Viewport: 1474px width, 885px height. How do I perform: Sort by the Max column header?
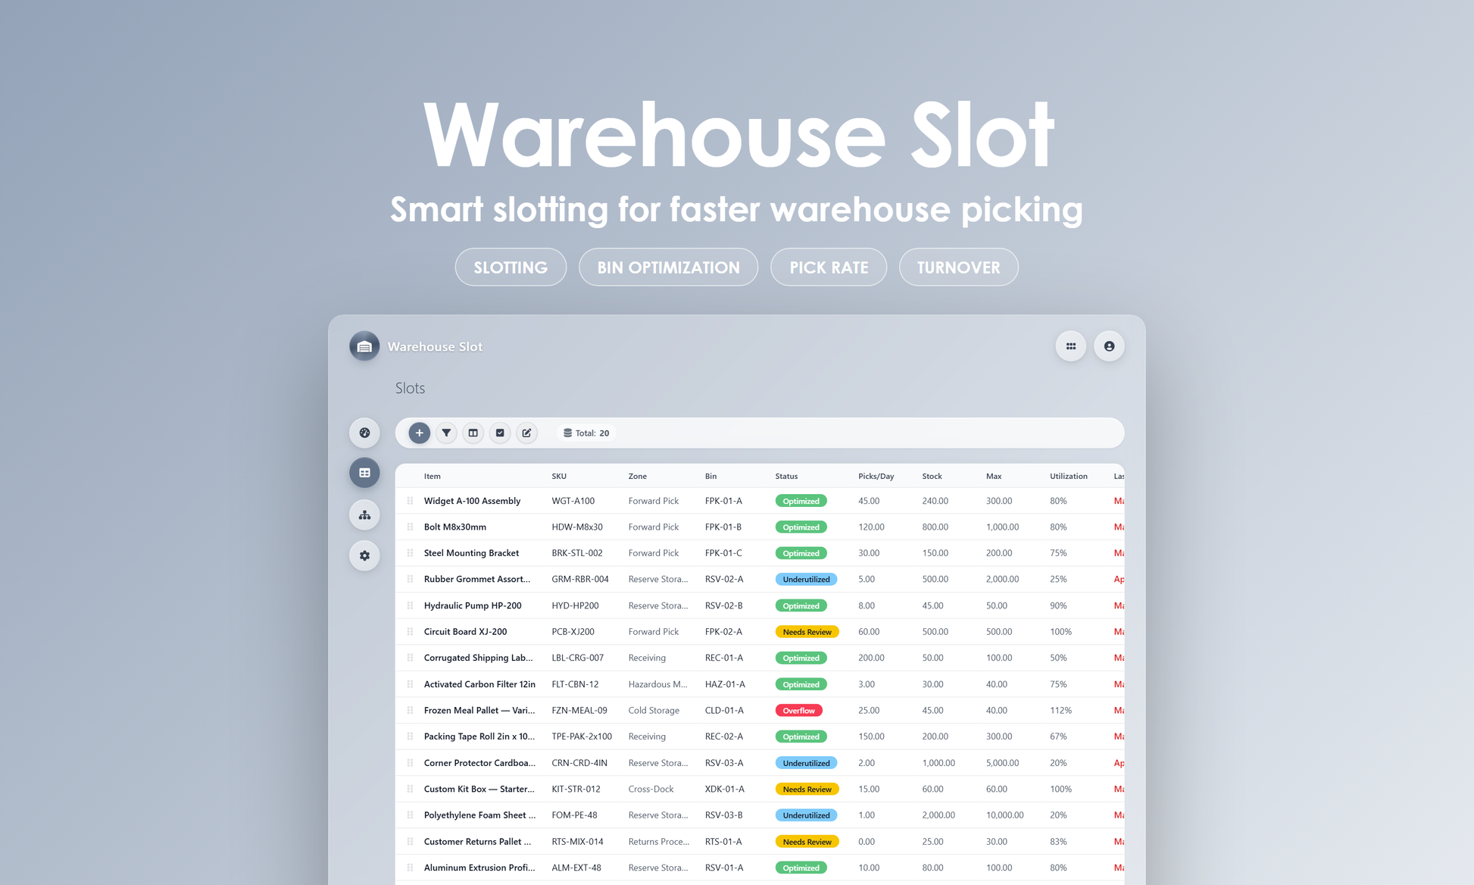tap(994, 477)
